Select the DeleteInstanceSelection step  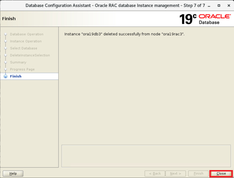click(30, 55)
